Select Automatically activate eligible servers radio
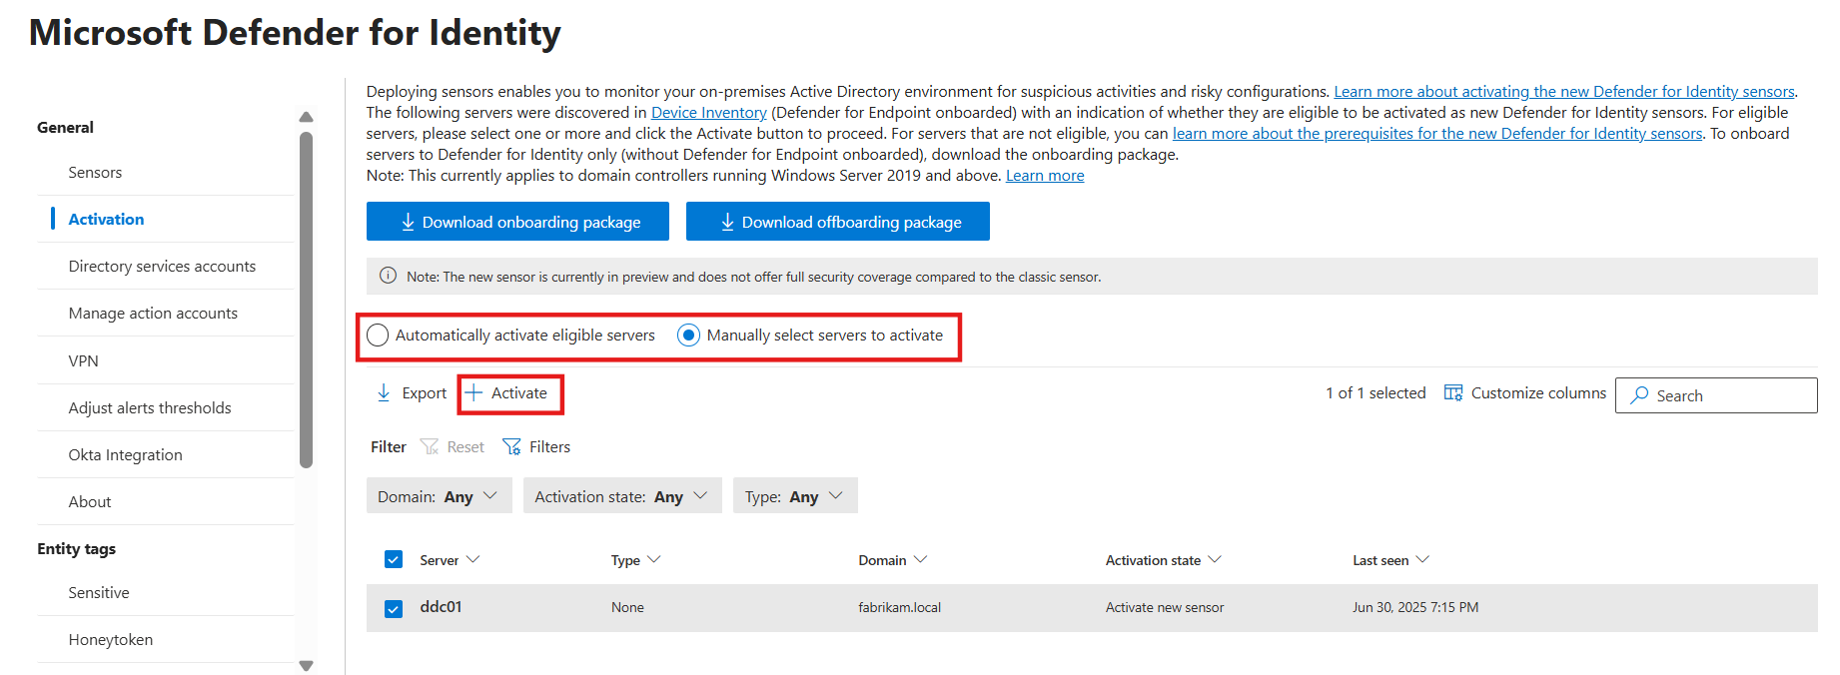 (378, 336)
